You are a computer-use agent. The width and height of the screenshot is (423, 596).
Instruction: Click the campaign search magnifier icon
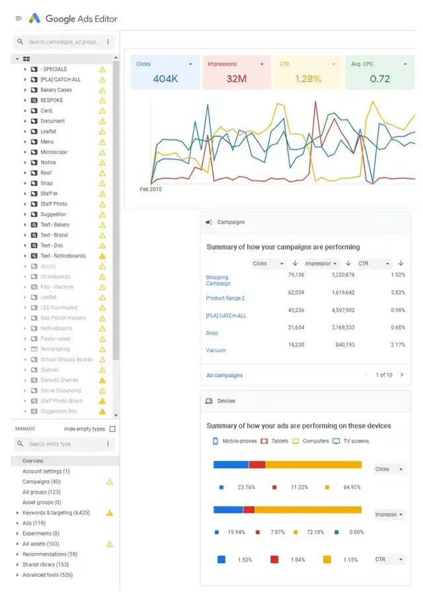(x=20, y=42)
